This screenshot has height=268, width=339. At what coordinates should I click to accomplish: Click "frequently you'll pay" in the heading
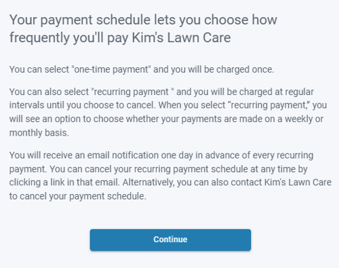tap(69, 37)
